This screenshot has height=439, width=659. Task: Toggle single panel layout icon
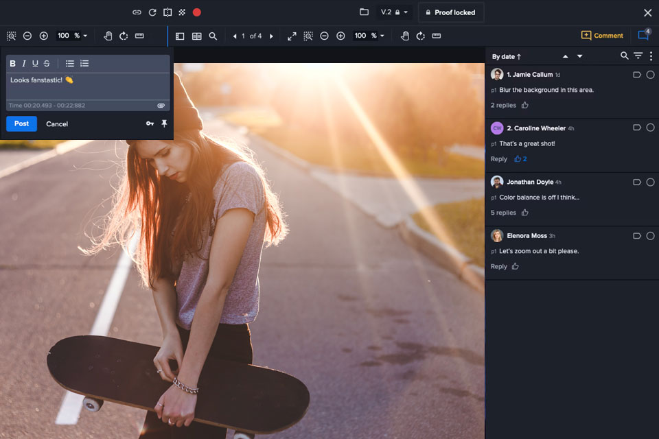180,36
